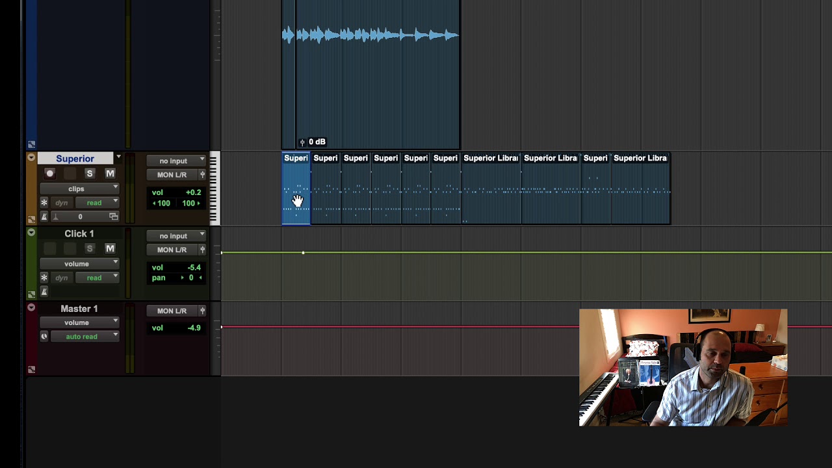
Task: Click the mini keyboard on Superior track
Action: click(214, 188)
